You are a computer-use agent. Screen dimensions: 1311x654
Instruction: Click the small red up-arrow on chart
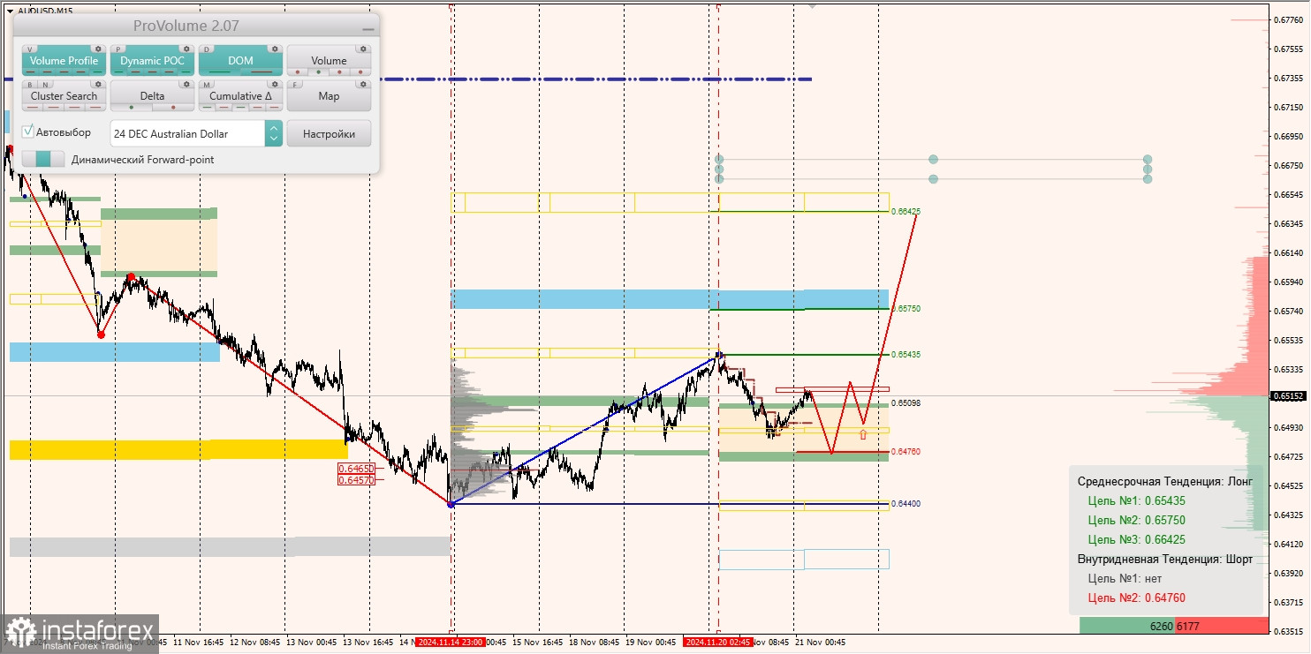pos(862,434)
